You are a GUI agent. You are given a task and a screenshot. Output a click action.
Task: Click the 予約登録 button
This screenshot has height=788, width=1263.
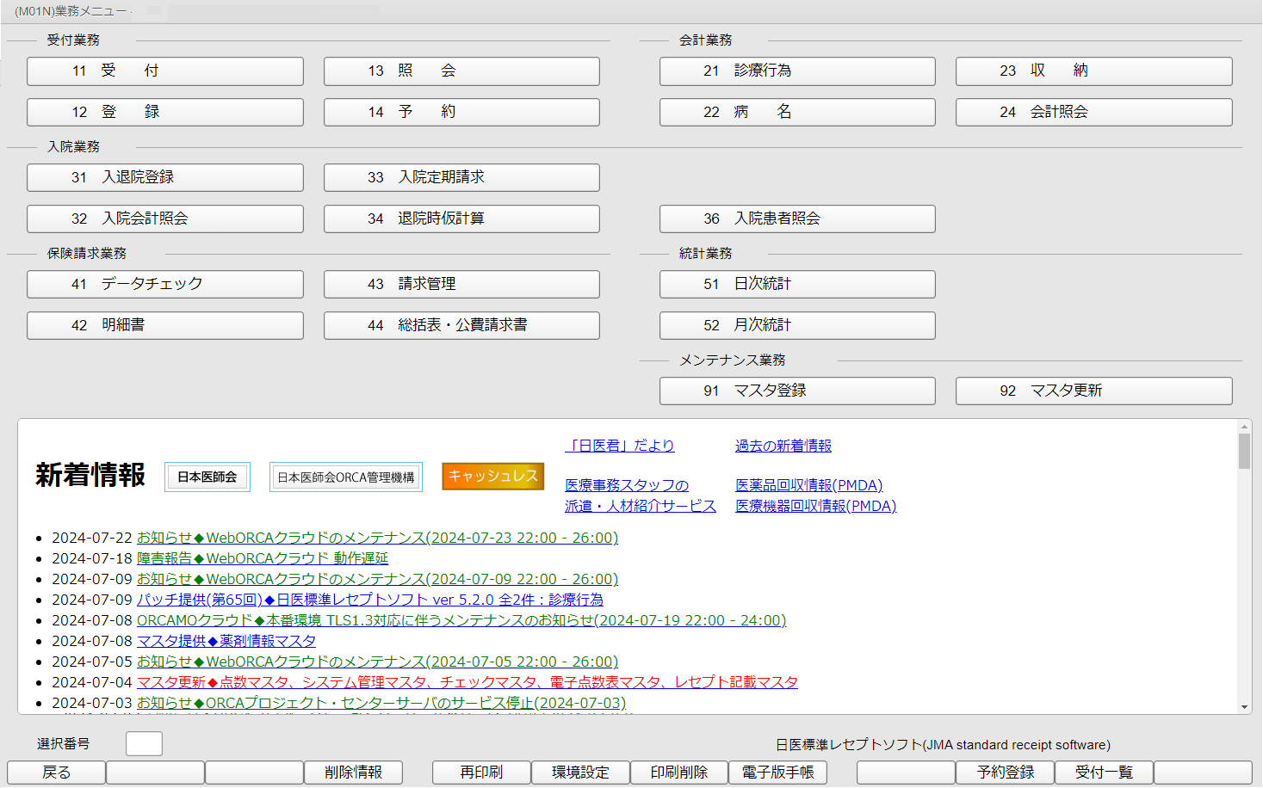(1005, 773)
